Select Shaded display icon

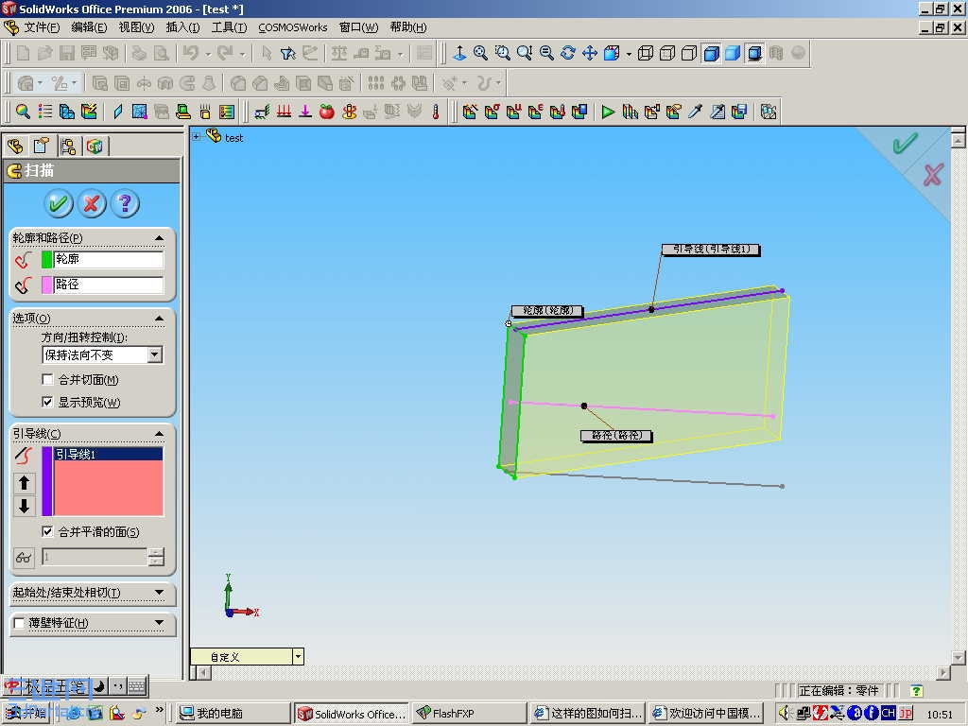tap(733, 53)
